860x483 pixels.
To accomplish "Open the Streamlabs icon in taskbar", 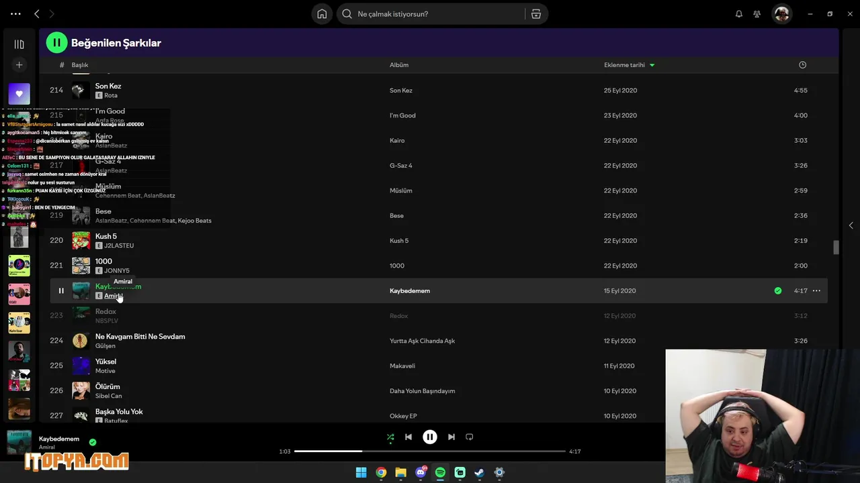I will (x=460, y=472).
